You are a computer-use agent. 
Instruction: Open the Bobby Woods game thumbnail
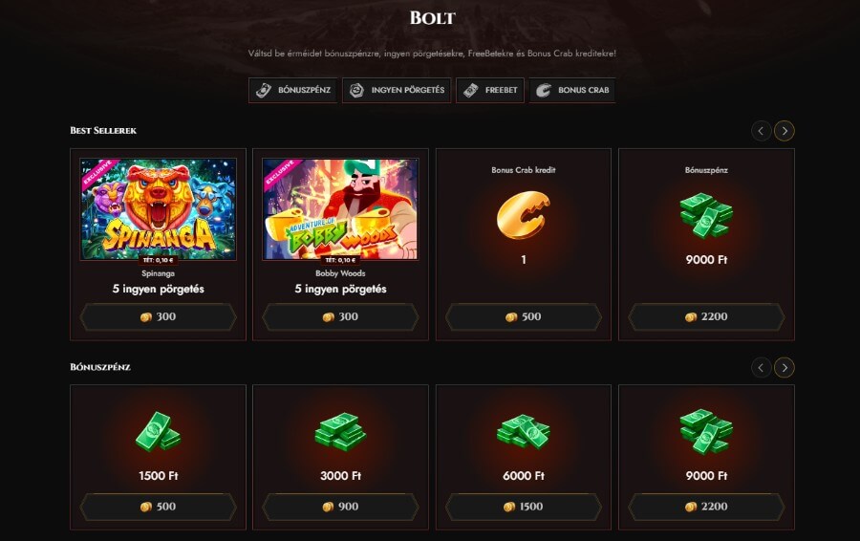tap(340, 209)
